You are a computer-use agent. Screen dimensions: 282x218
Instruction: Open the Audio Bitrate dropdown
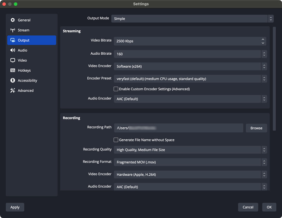[x=190, y=54]
